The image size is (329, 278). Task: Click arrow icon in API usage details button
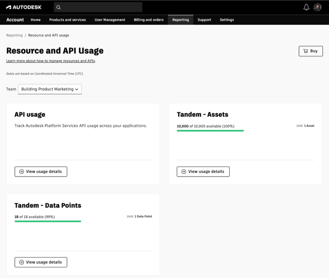21,171
